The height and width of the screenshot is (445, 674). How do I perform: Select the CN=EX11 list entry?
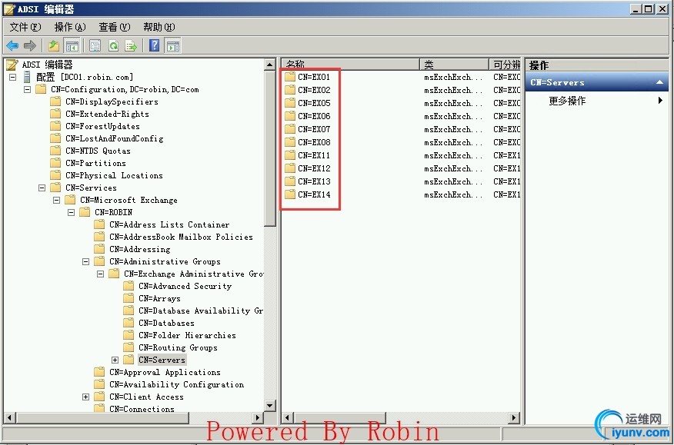point(314,155)
